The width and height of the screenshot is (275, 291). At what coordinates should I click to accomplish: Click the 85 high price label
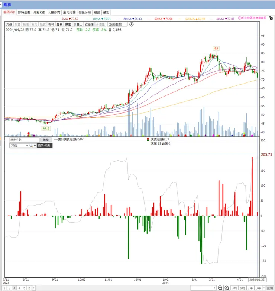(x=216, y=48)
